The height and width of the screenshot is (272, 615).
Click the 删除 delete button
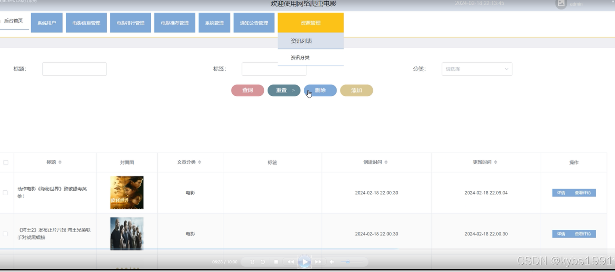point(320,91)
